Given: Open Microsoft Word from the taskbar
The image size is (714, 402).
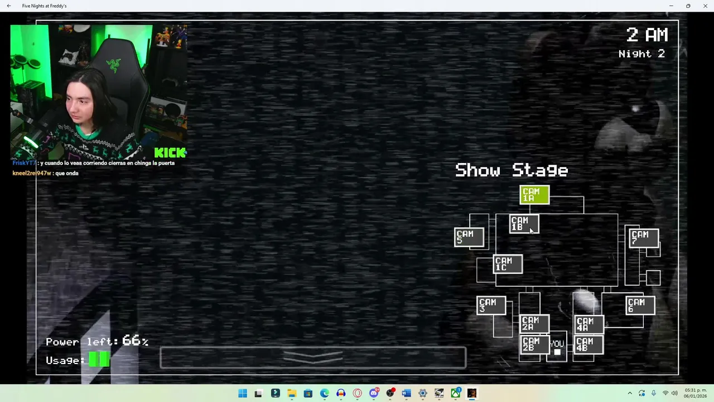Looking at the screenshot, I should pyautogui.click(x=406, y=394).
